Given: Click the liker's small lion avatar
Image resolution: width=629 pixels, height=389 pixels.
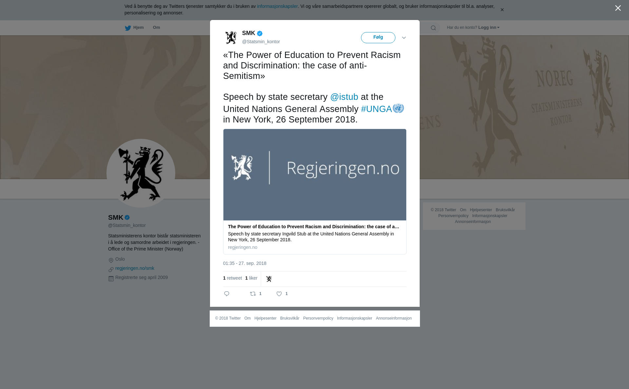Looking at the screenshot, I should click(269, 279).
